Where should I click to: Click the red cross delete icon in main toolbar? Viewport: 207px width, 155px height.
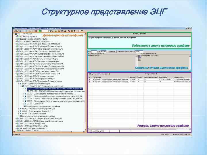click(x=36, y=31)
